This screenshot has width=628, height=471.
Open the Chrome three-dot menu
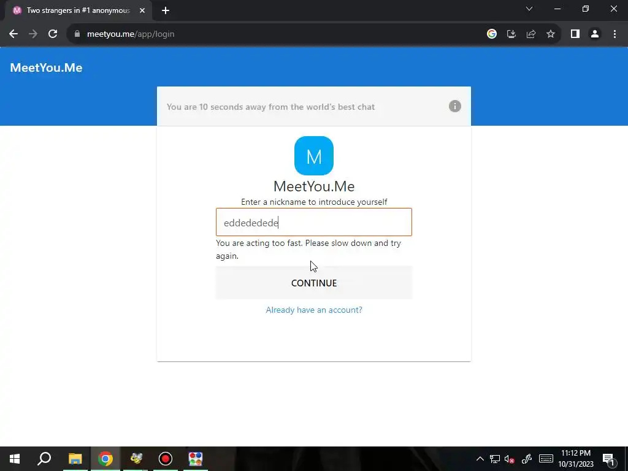click(x=615, y=34)
